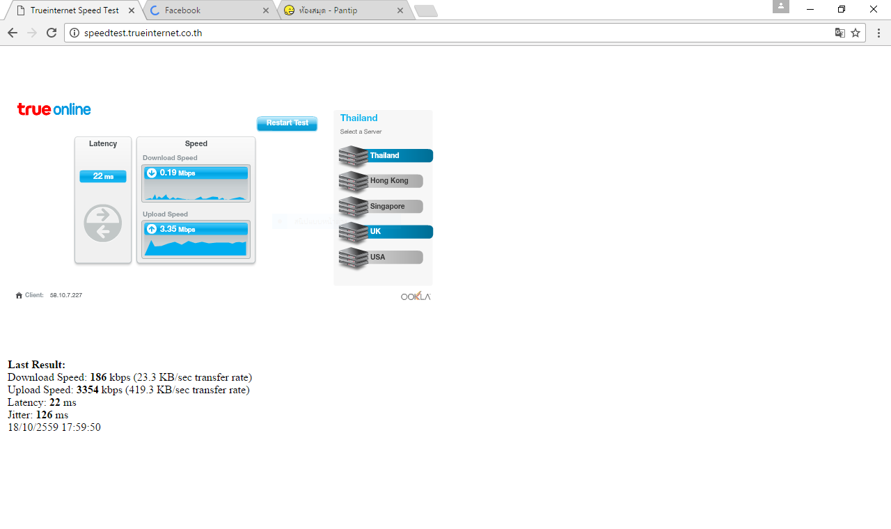Click the Latency panel title
The width and height of the screenshot is (891, 529).
pos(103,144)
